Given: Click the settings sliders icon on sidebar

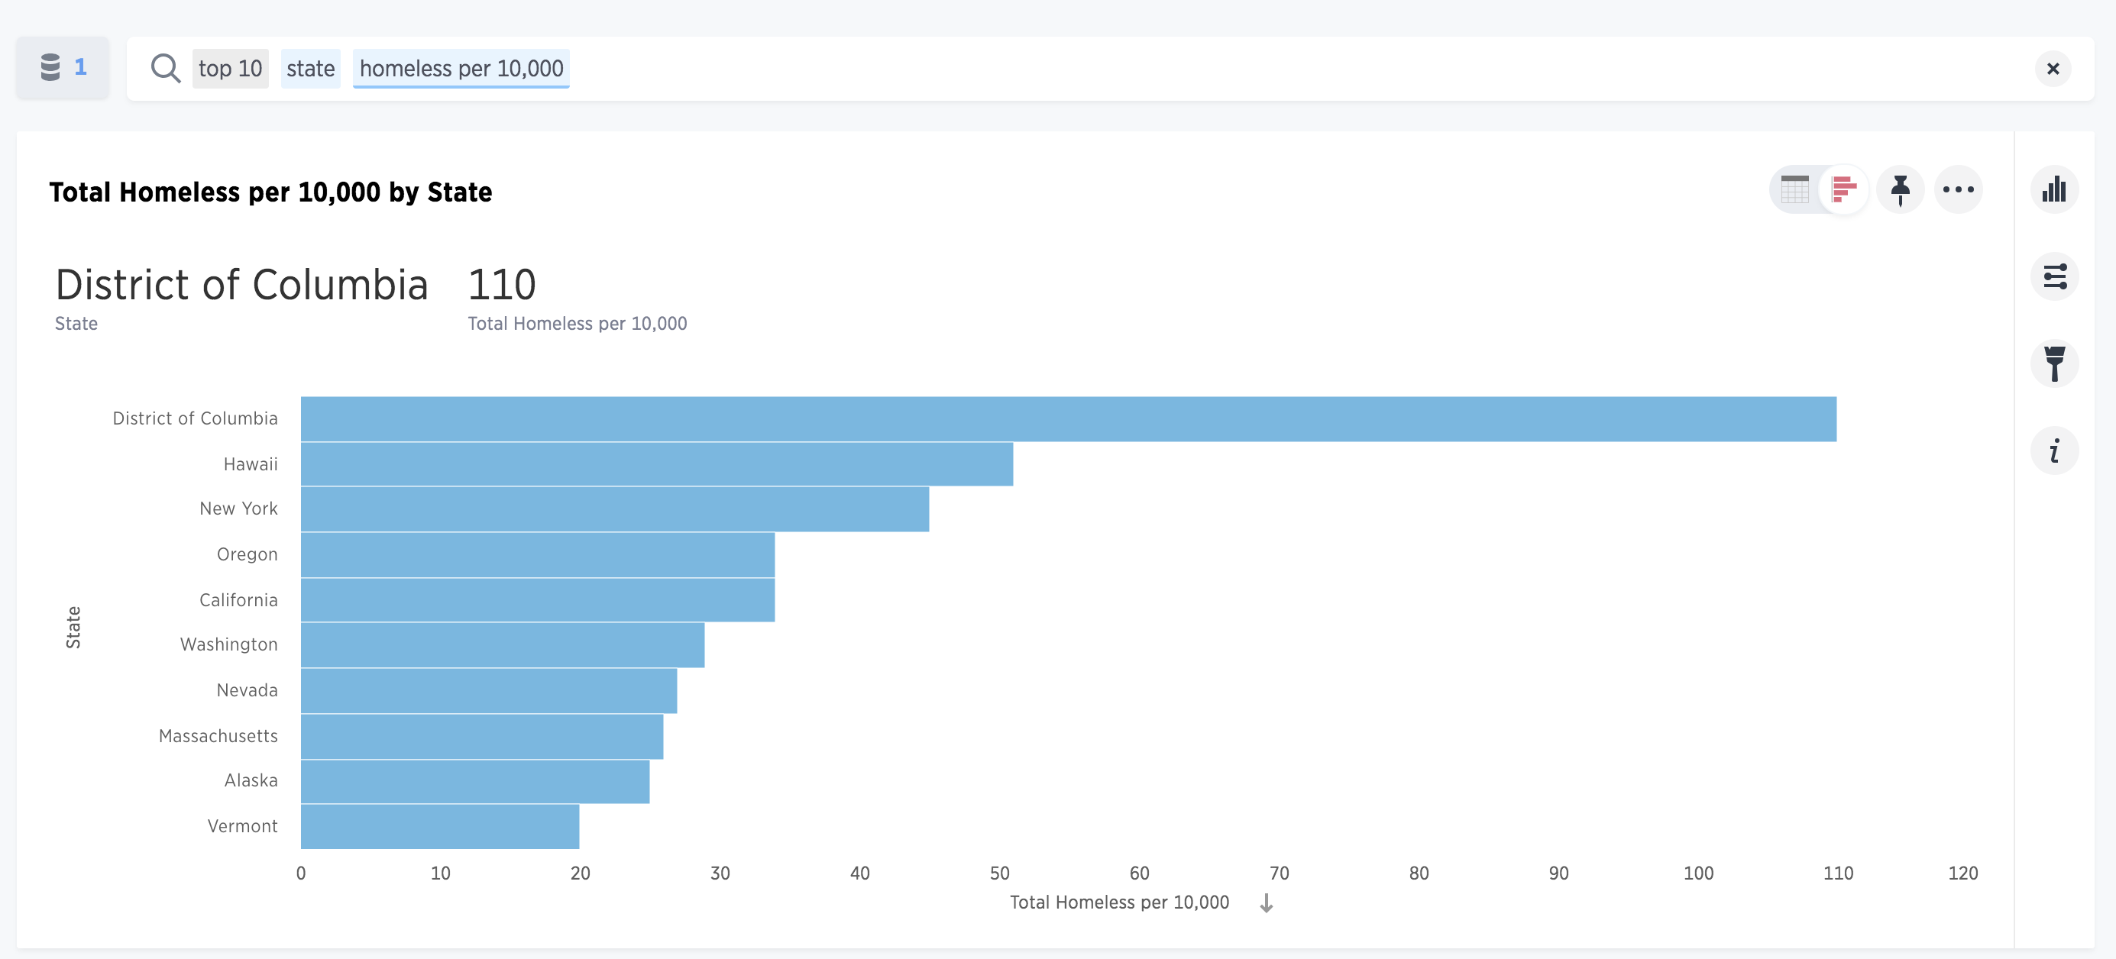Looking at the screenshot, I should point(2056,276).
